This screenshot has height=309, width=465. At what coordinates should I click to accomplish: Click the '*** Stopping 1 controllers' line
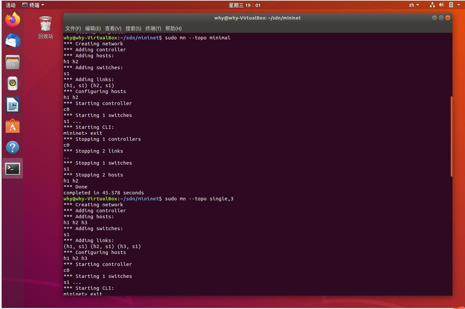102,139
